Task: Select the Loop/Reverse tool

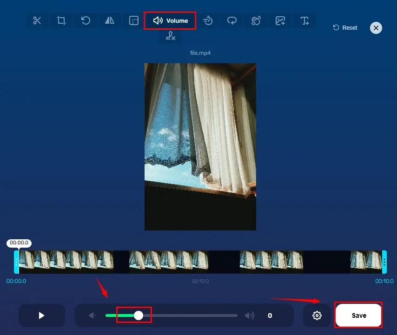Action: (232, 20)
